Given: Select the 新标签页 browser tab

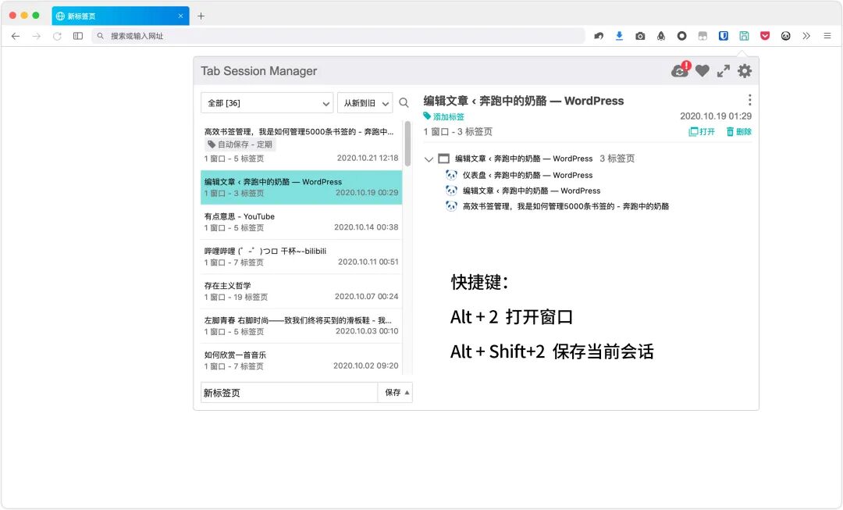Looking at the screenshot, I should click(120, 16).
